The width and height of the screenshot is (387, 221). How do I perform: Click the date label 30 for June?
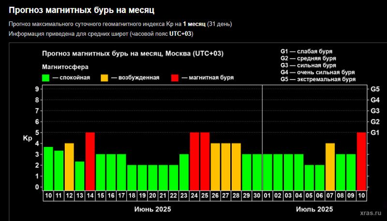coord(257,195)
